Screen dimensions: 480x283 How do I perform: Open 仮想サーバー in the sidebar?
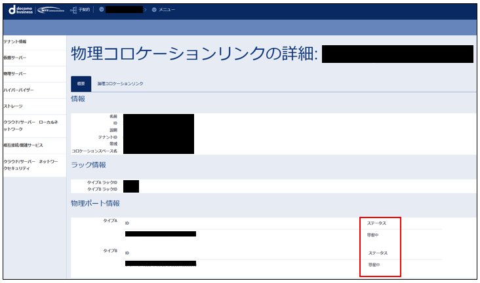[x=15, y=58]
